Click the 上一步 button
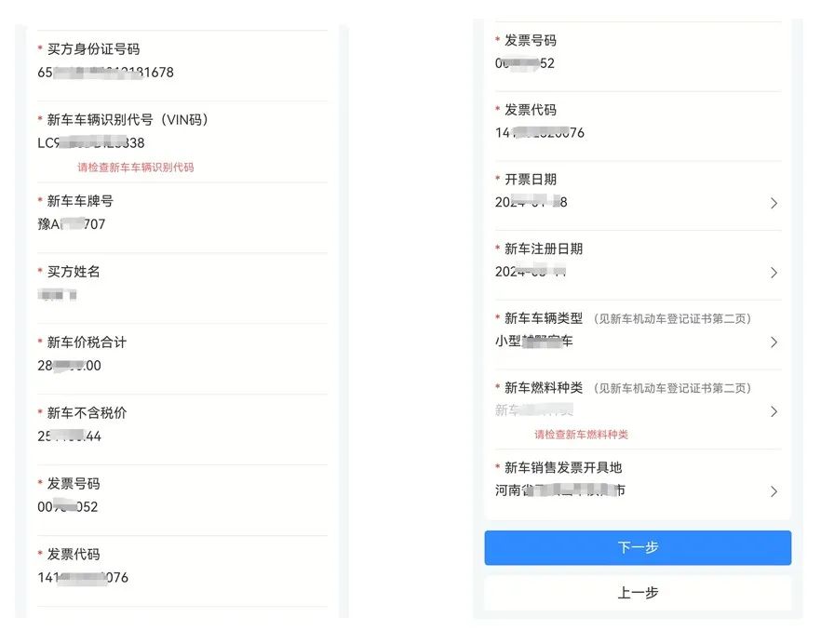 [638, 593]
